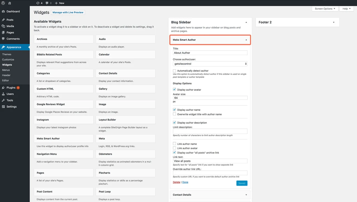Enable Link author name checkbox
Viewport: 357px width, 202px height.
[175, 144]
